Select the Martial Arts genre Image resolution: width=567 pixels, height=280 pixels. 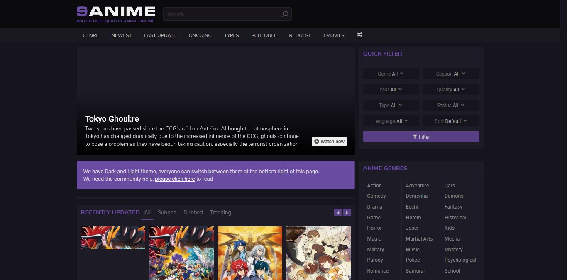[419, 239]
